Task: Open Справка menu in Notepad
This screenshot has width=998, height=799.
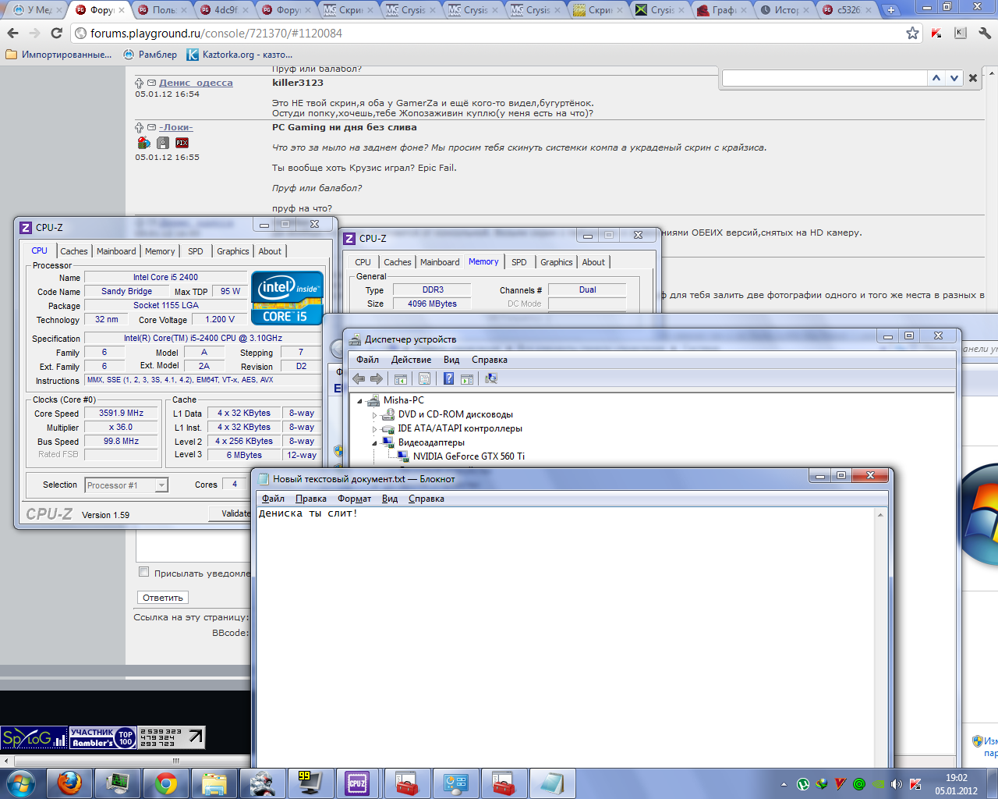Action: [426, 499]
